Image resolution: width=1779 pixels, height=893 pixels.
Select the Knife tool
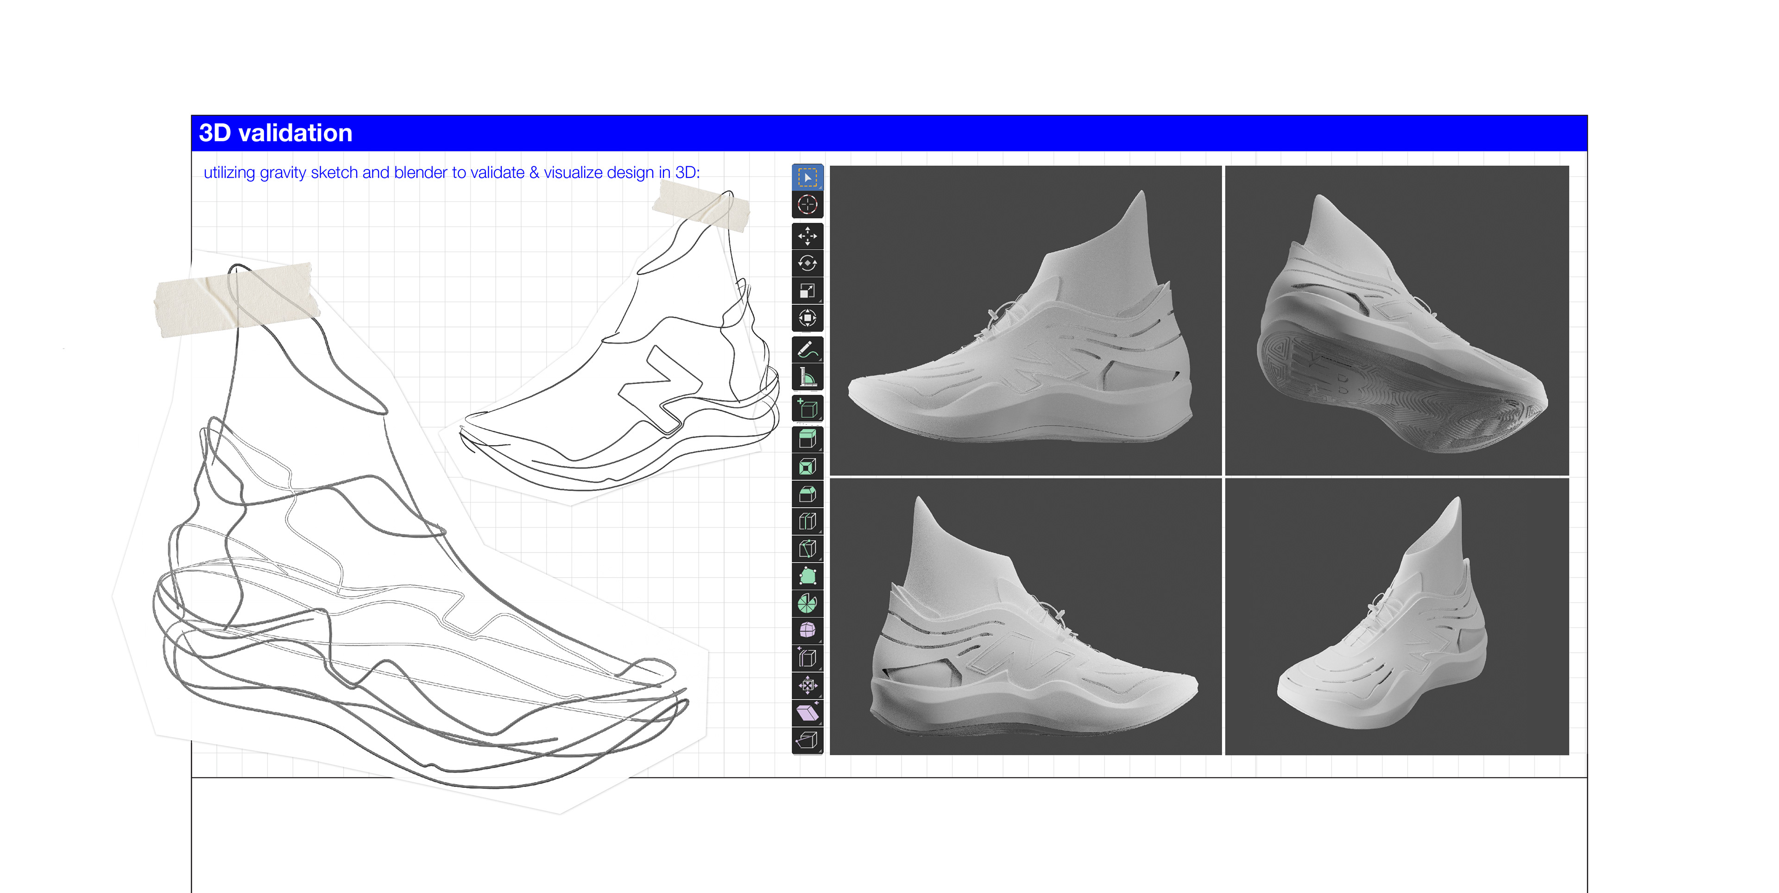click(807, 548)
